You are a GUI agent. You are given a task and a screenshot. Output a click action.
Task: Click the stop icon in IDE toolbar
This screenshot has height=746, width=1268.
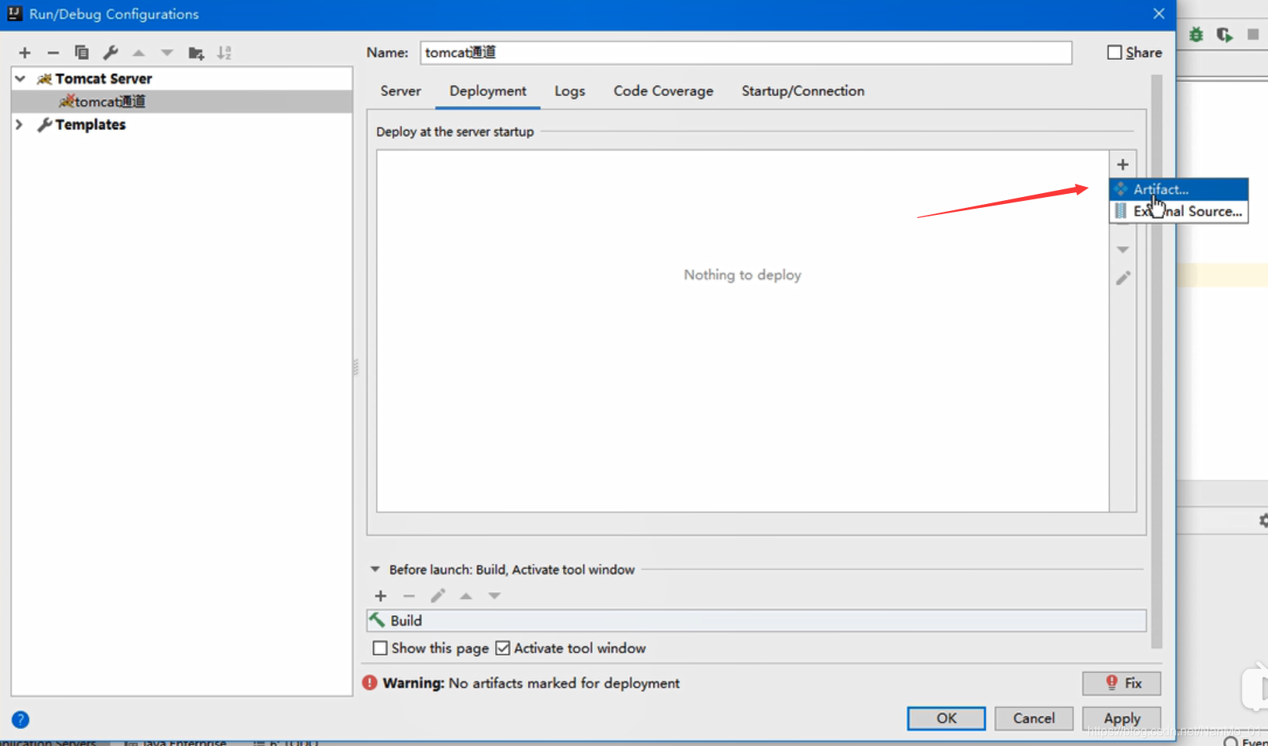1253,34
